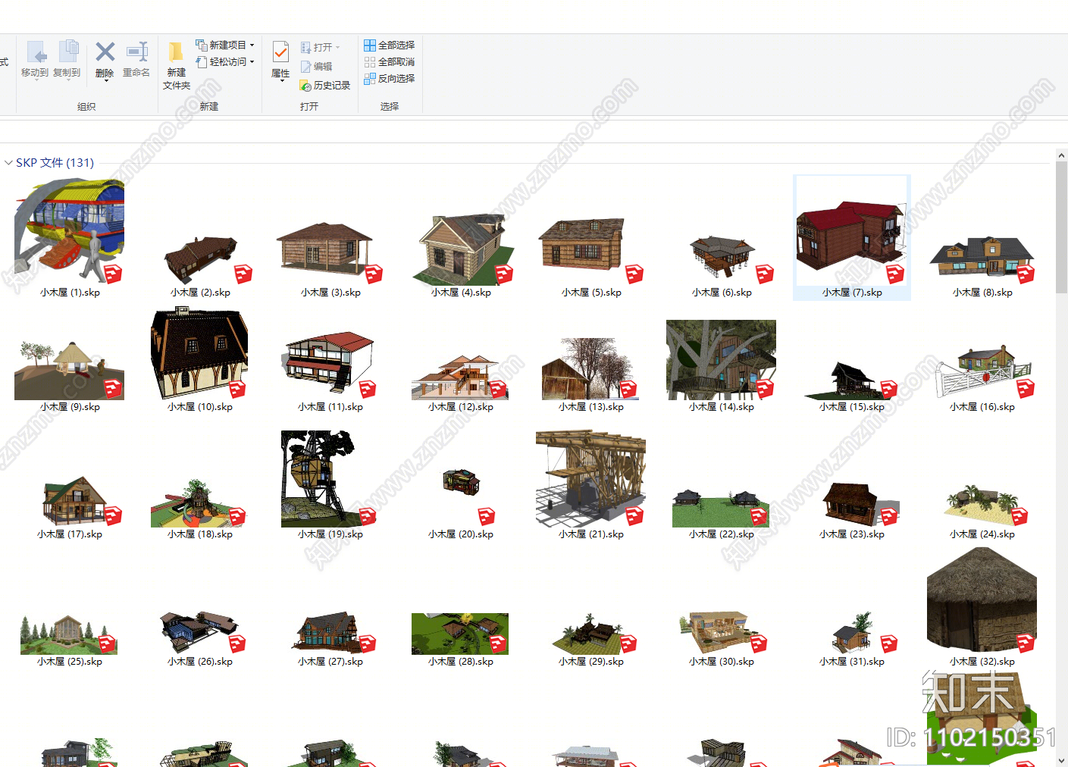Select file 小木屋 (13).skp thumbnail
This screenshot has width=1068, height=767.
[590, 368]
